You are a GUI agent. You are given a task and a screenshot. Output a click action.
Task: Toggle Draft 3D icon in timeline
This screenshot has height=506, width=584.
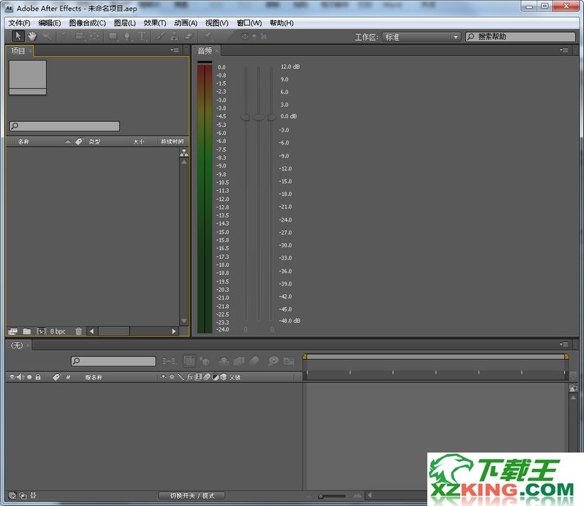coord(205,361)
